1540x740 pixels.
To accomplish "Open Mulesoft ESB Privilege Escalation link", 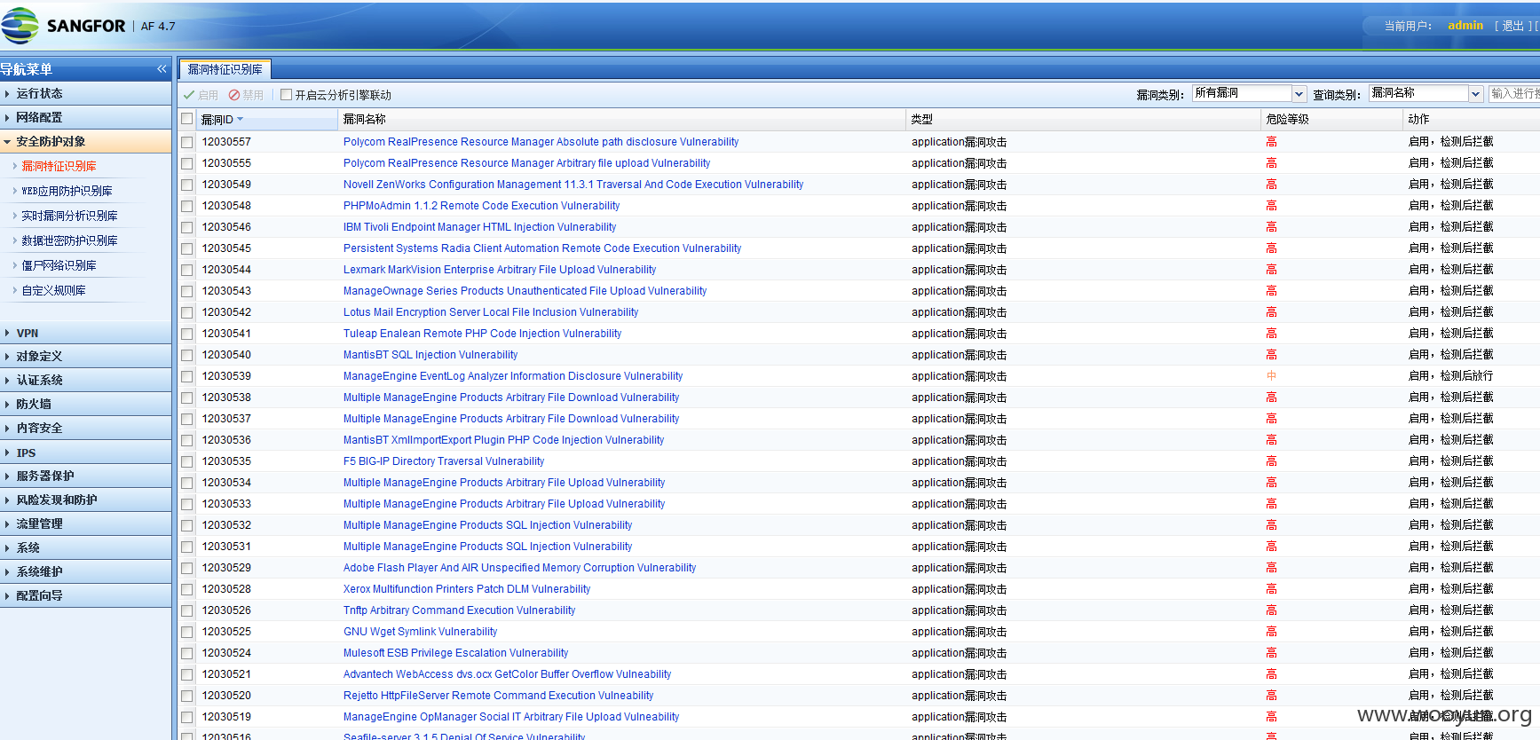I will click(x=455, y=653).
